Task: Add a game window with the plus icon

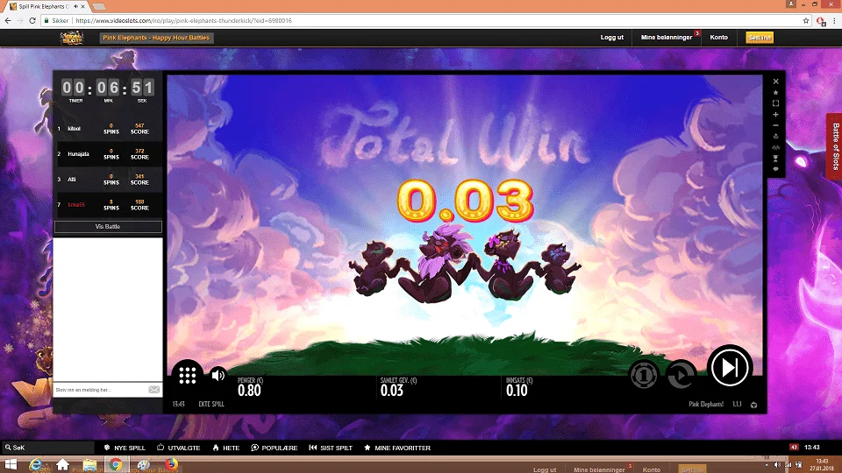Action: 775,115
